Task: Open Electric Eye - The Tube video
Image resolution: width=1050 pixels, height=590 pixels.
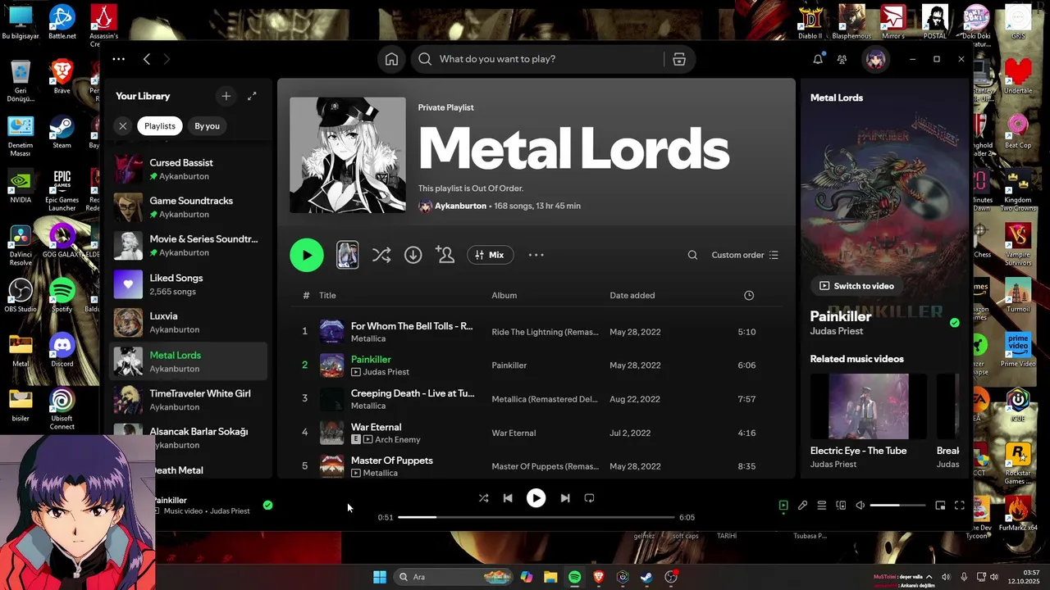Action: [869, 422]
